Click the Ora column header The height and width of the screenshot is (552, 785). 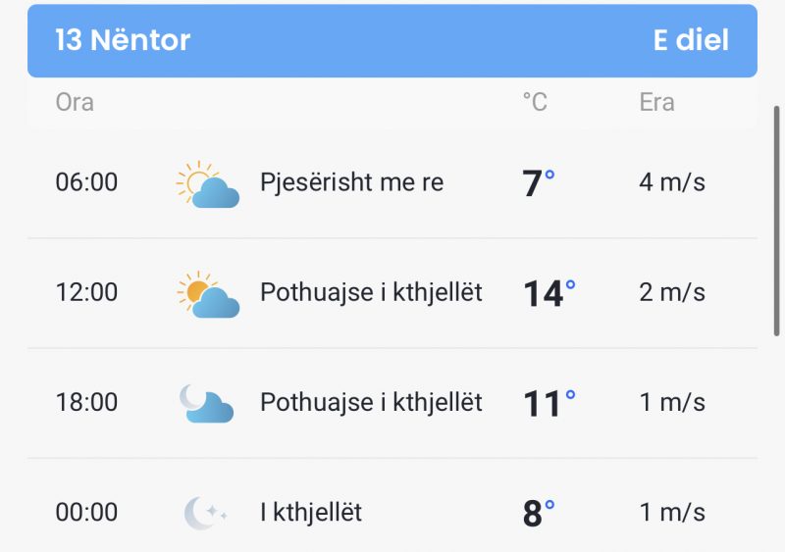[75, 103]
